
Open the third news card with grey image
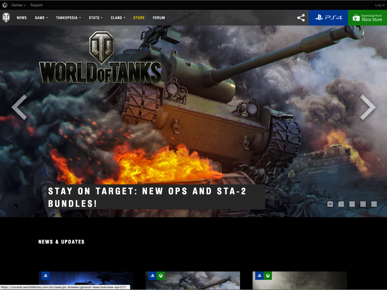[300, 280]
